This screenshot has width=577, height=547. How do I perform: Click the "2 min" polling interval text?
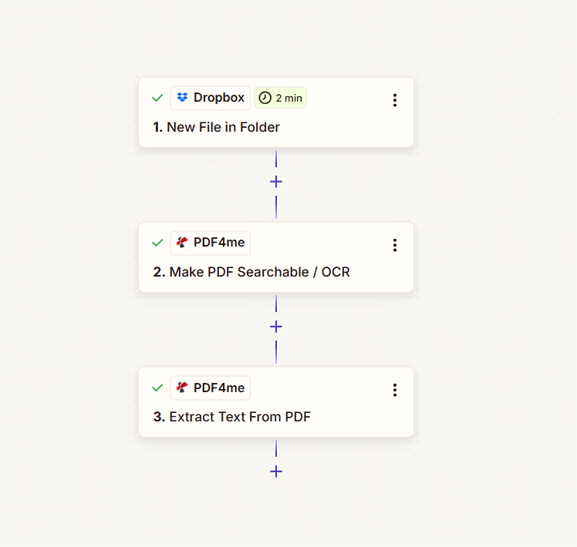click(x=288, y=98)
